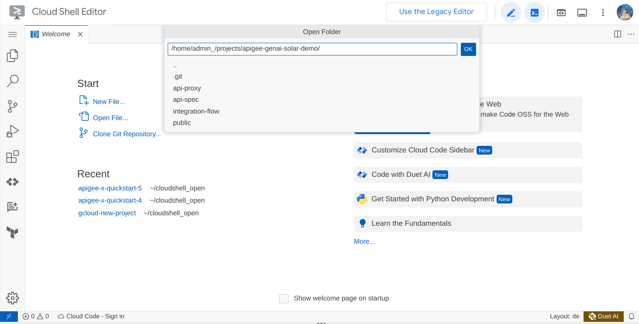Screen dimensions: 639x324
Task: Click the Web Preview icon
Action: [x=561, y=13]
